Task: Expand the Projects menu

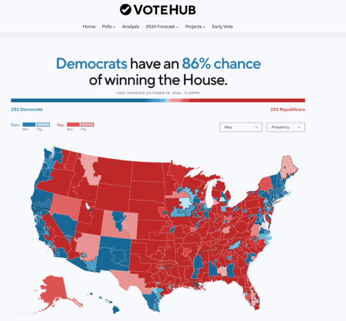Action: pyautogui.click(x=195, y=27)
